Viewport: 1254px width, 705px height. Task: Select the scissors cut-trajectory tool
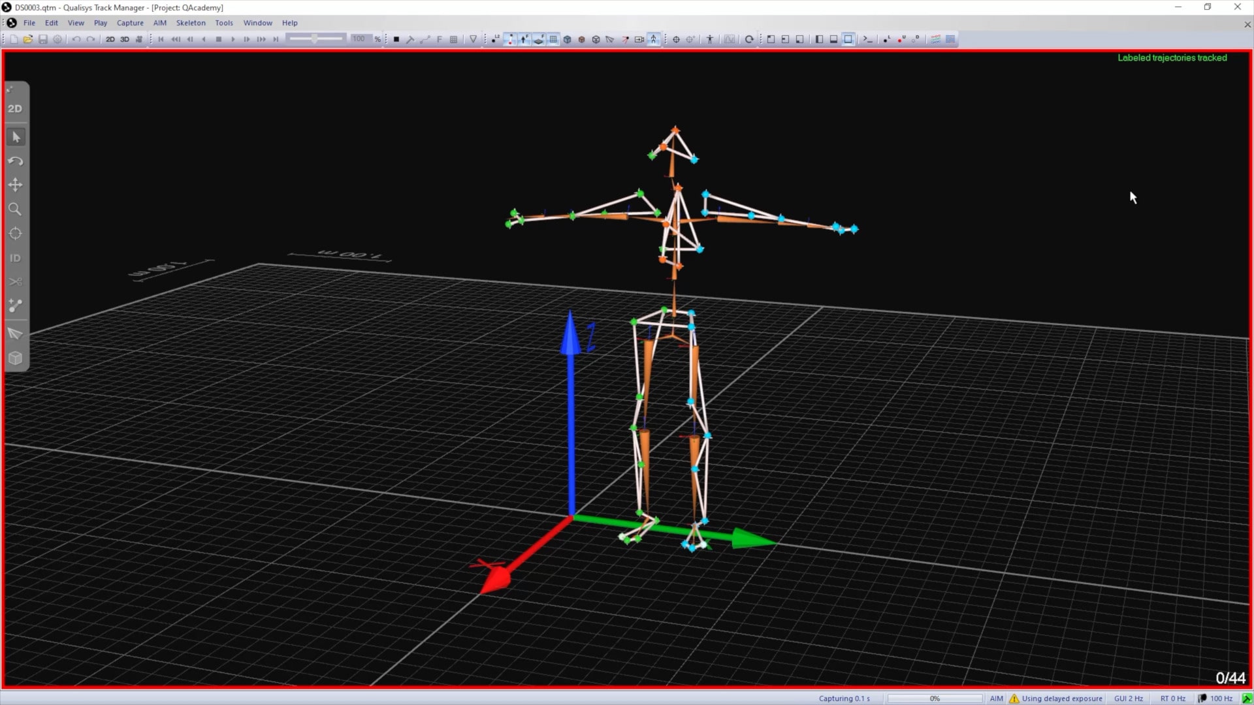click(15, 281)
